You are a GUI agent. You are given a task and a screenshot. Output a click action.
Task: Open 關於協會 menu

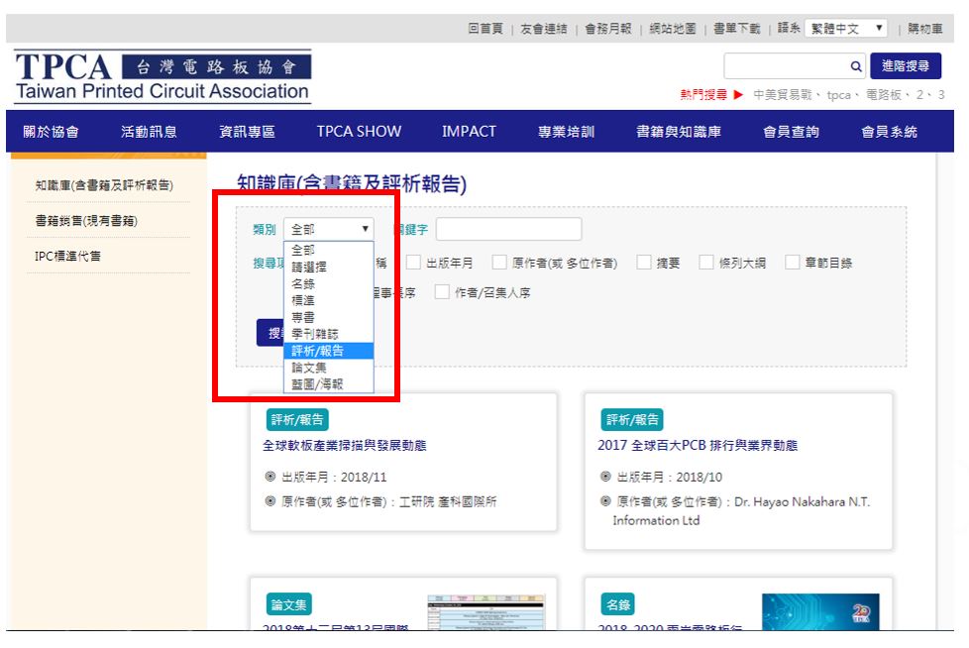point(52,131)
